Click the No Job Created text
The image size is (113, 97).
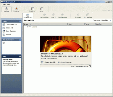32,27
